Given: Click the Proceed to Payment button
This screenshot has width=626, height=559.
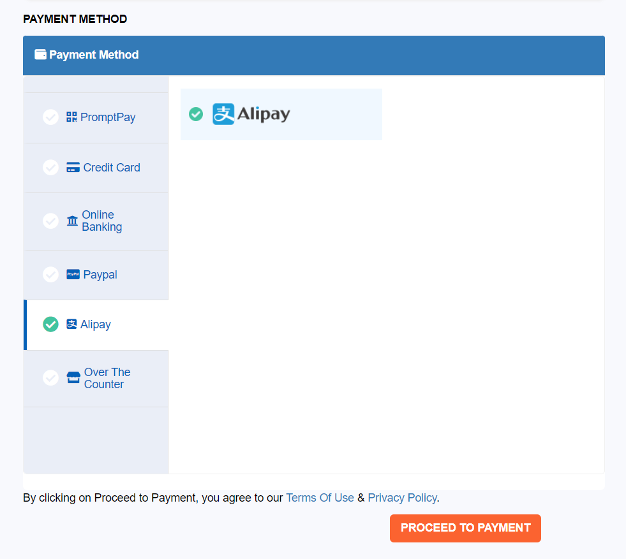Looking at the screenshot, I should [465, 528].
